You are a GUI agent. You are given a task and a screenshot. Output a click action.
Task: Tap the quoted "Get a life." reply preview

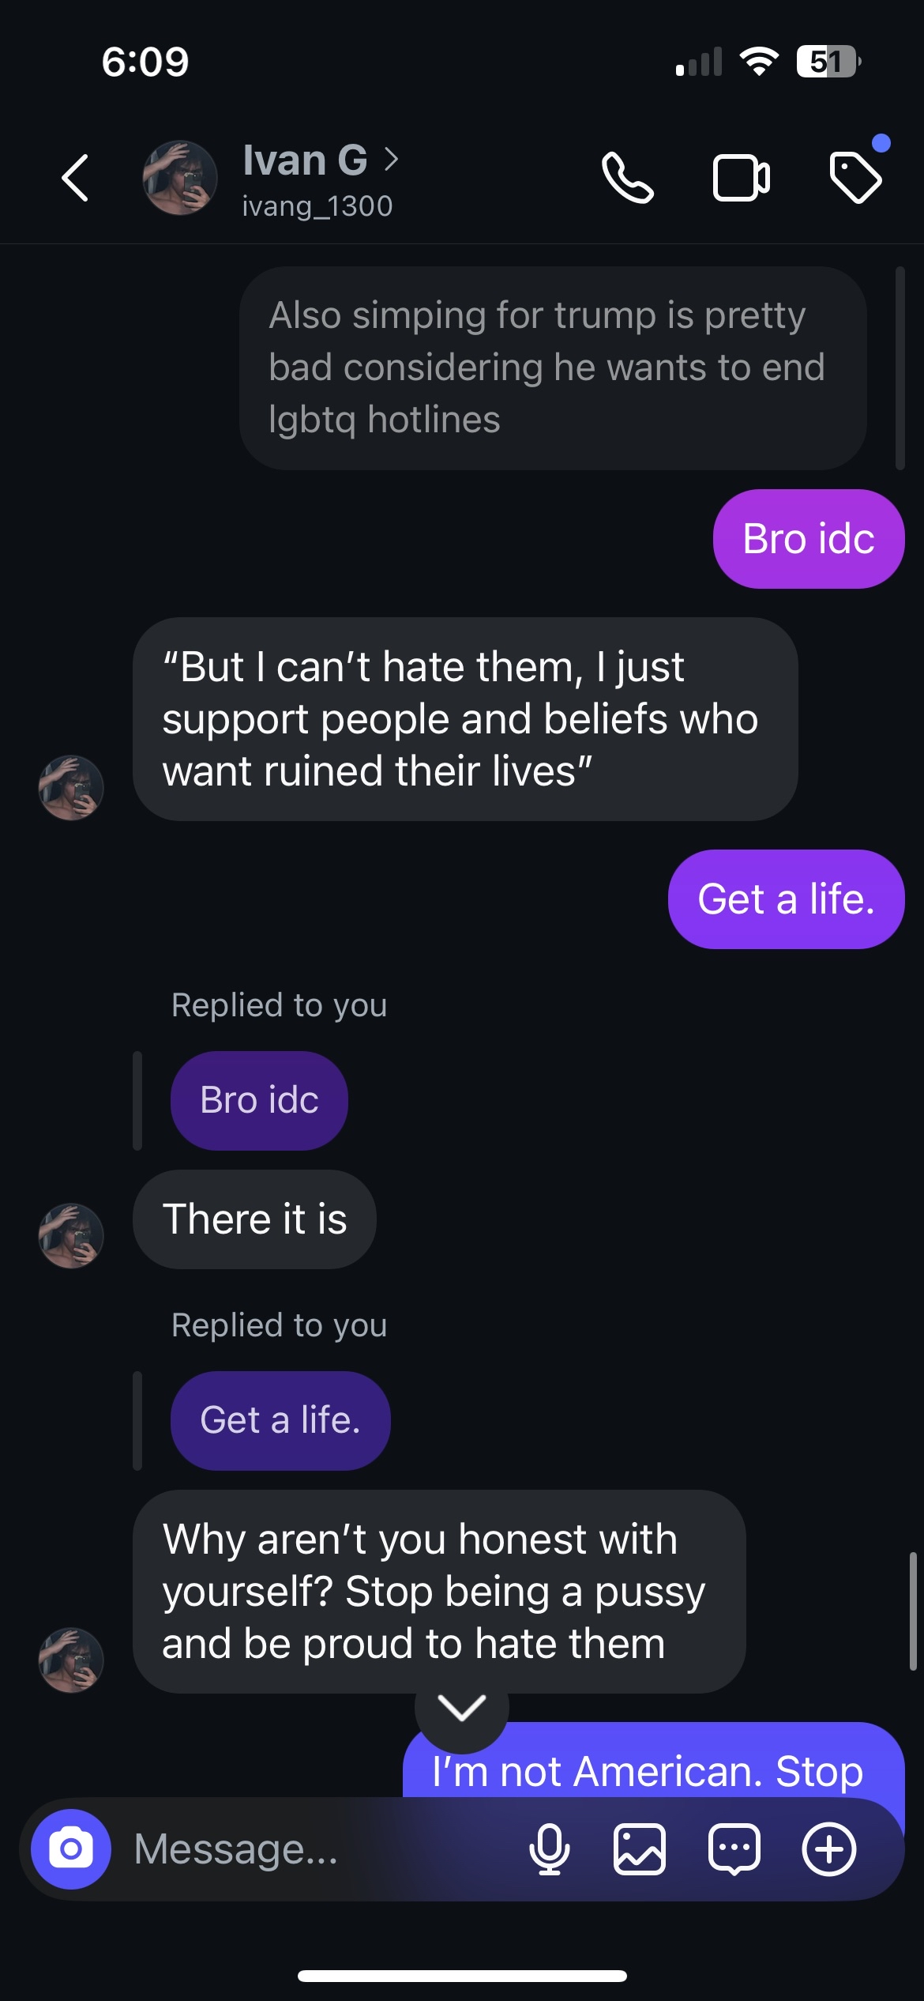(280, 1420)
